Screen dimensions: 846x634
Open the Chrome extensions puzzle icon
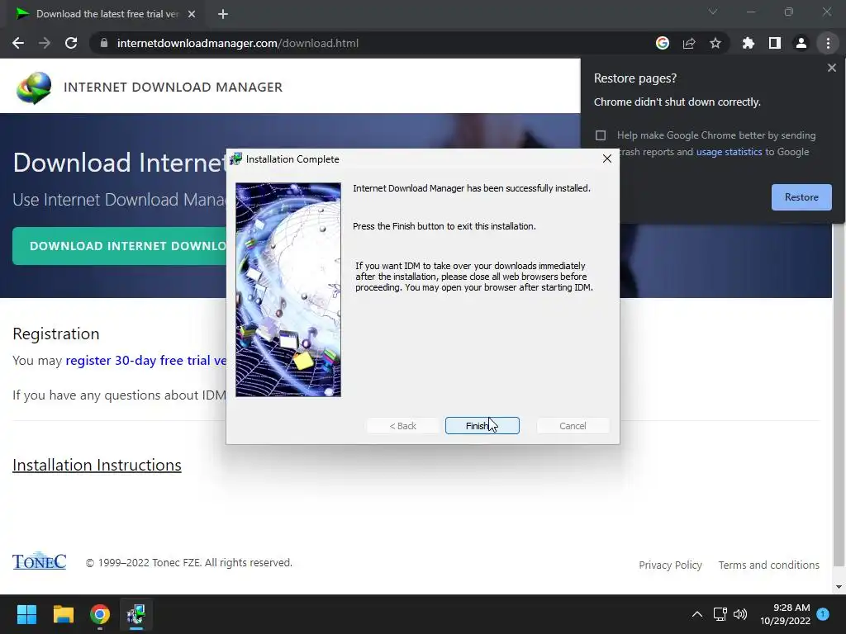coord(748,43)
